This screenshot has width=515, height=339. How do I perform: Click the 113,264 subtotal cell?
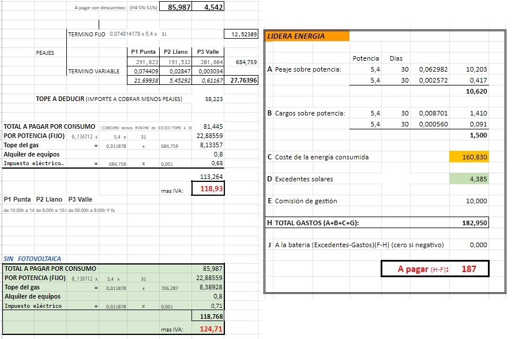click(208, 177)
